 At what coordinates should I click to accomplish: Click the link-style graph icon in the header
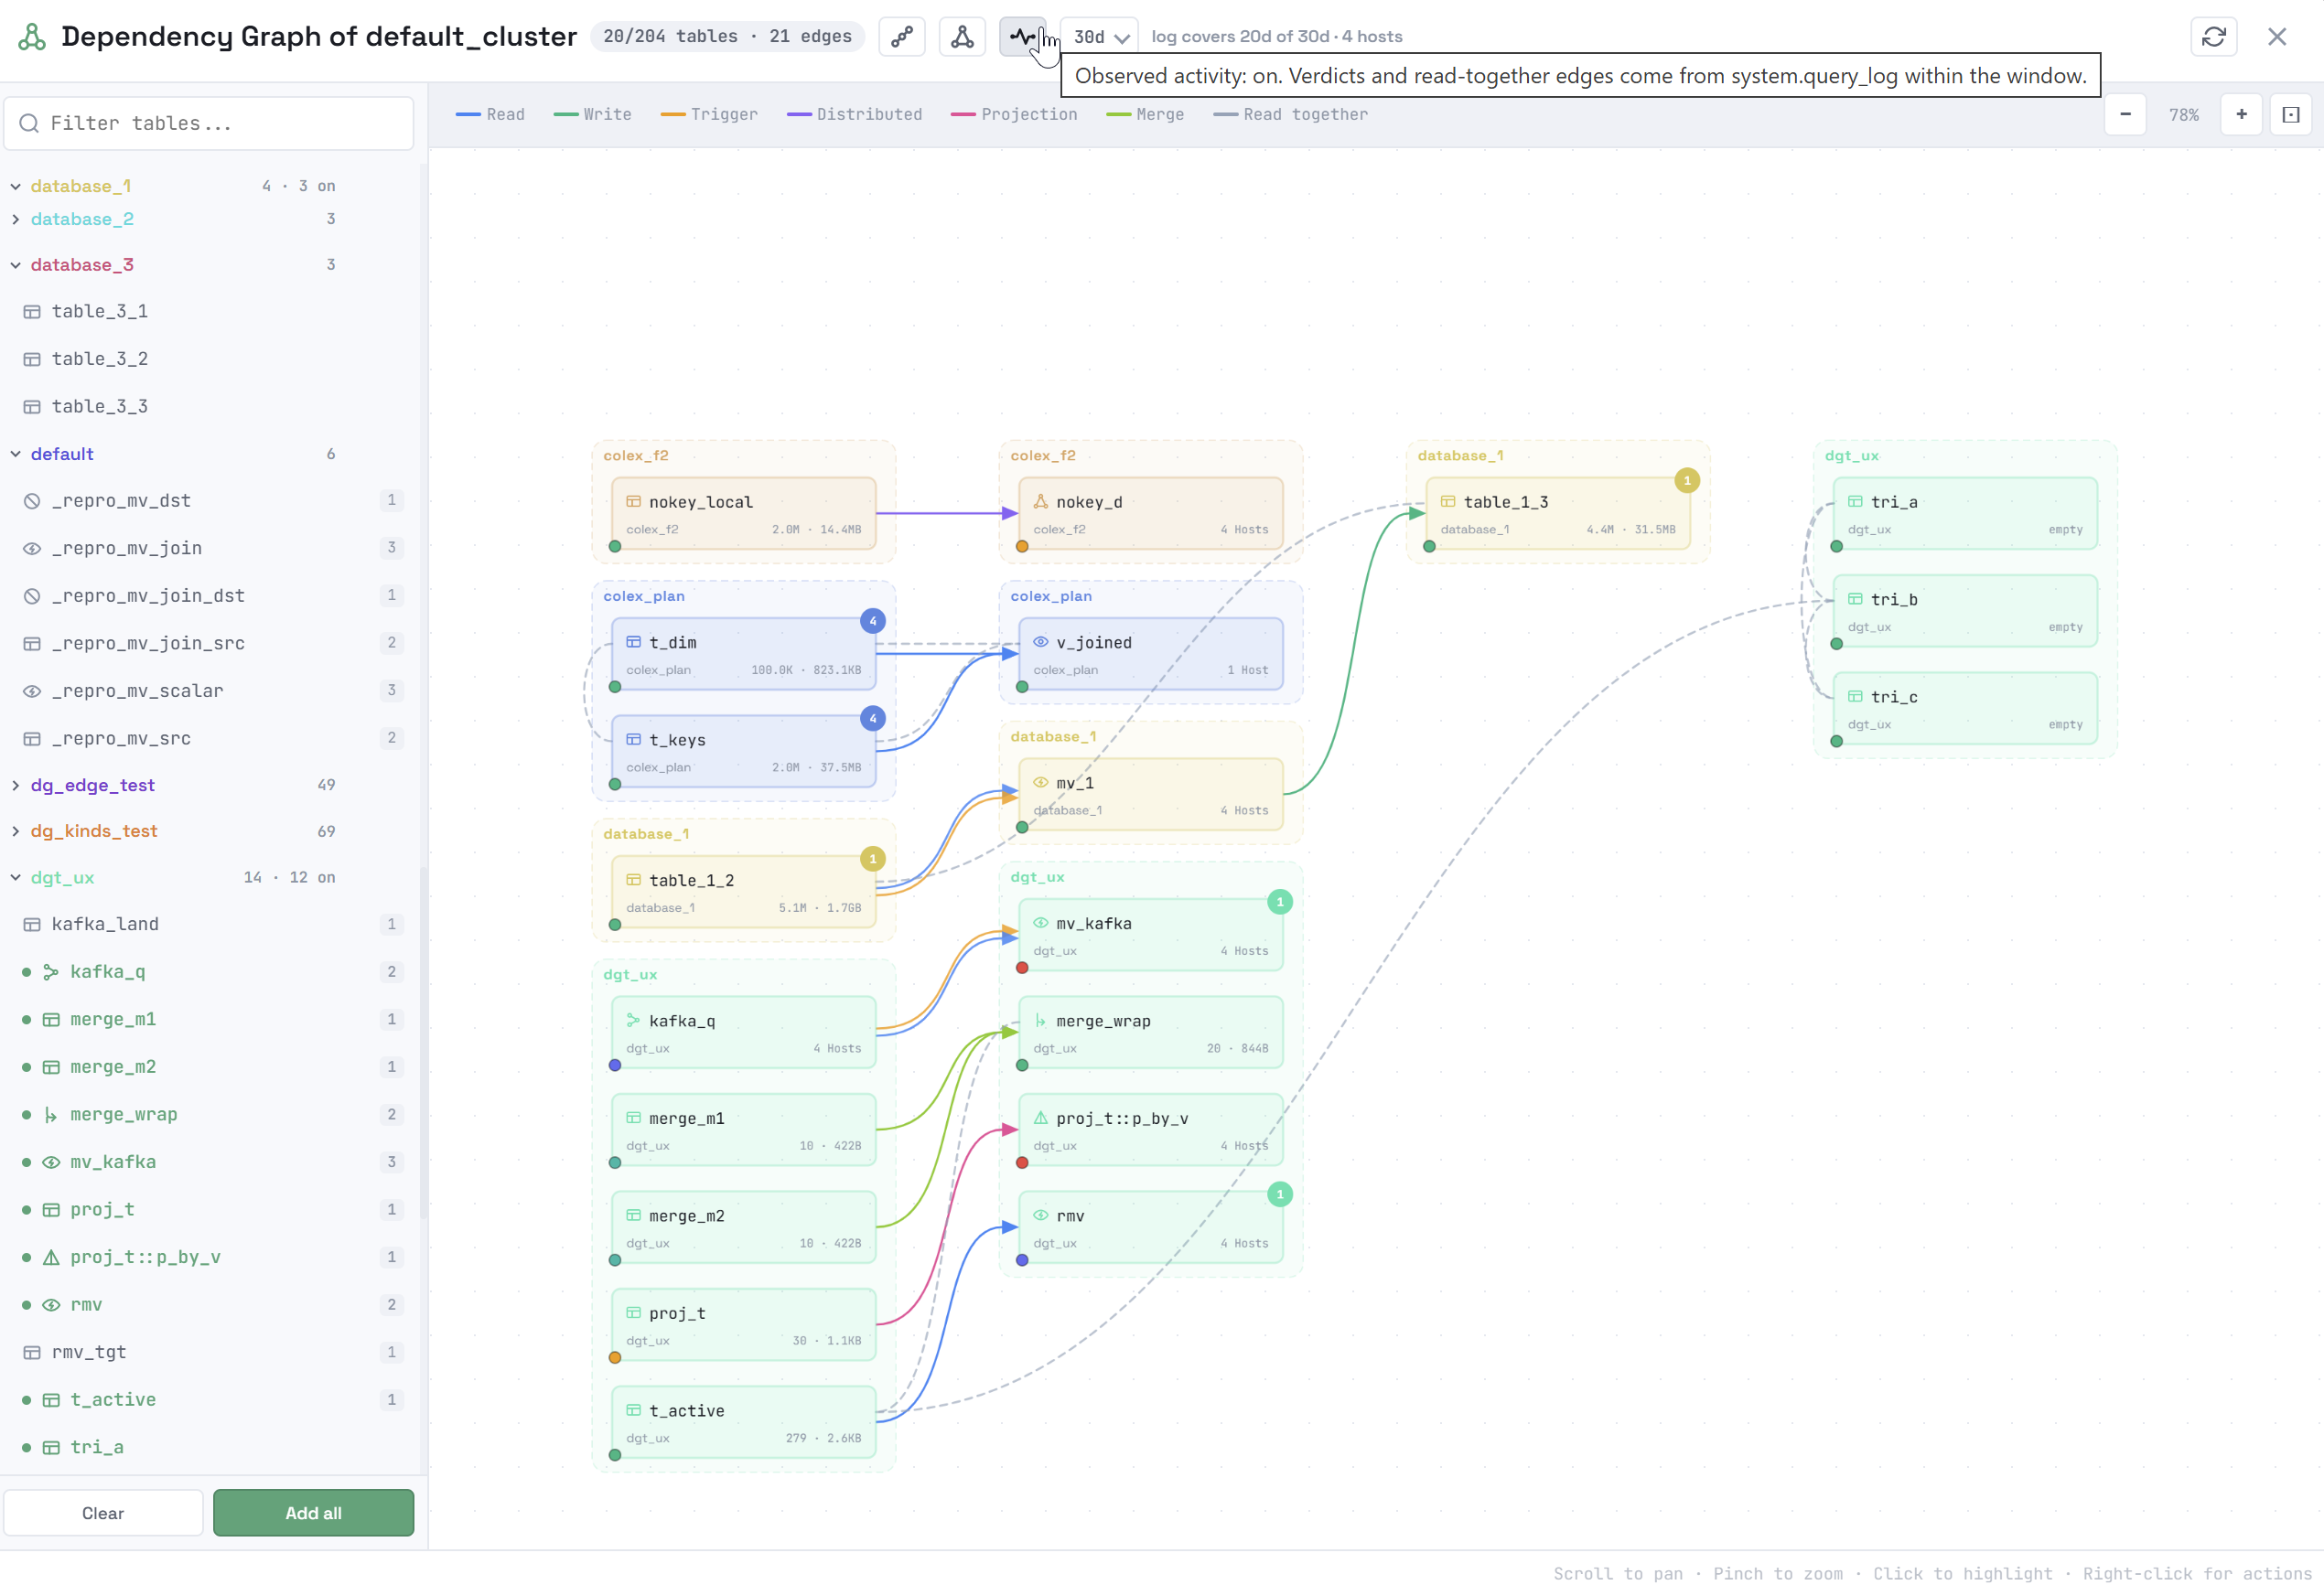pos(901,37)
